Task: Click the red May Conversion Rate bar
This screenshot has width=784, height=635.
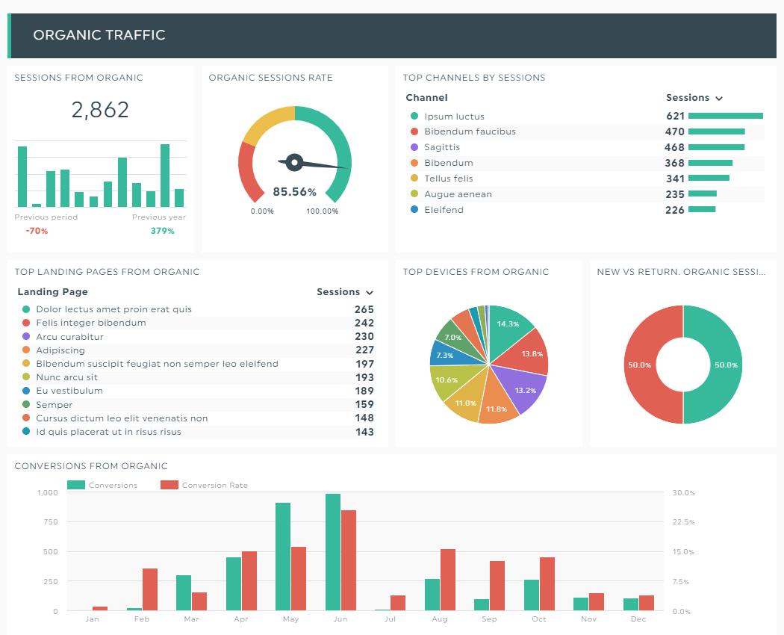Action: [299, 579]
